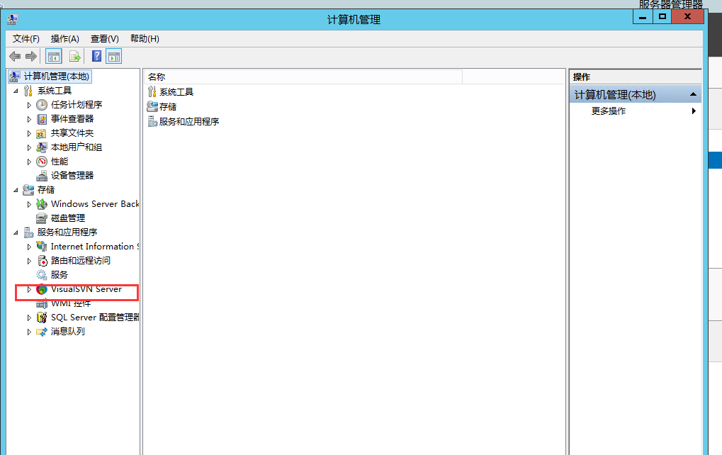The width and height of the screenshot is (722, 455).
Task: Click the 存储 icon in the center list
Action: (152, 106)
